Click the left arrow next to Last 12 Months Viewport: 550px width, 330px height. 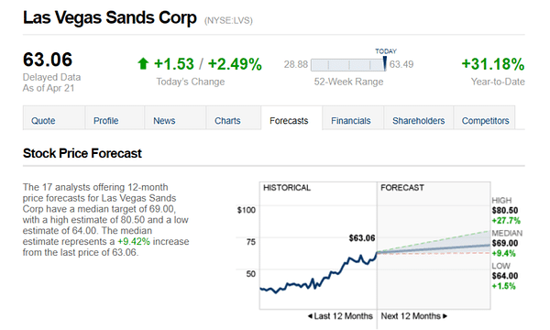[310, 316]
